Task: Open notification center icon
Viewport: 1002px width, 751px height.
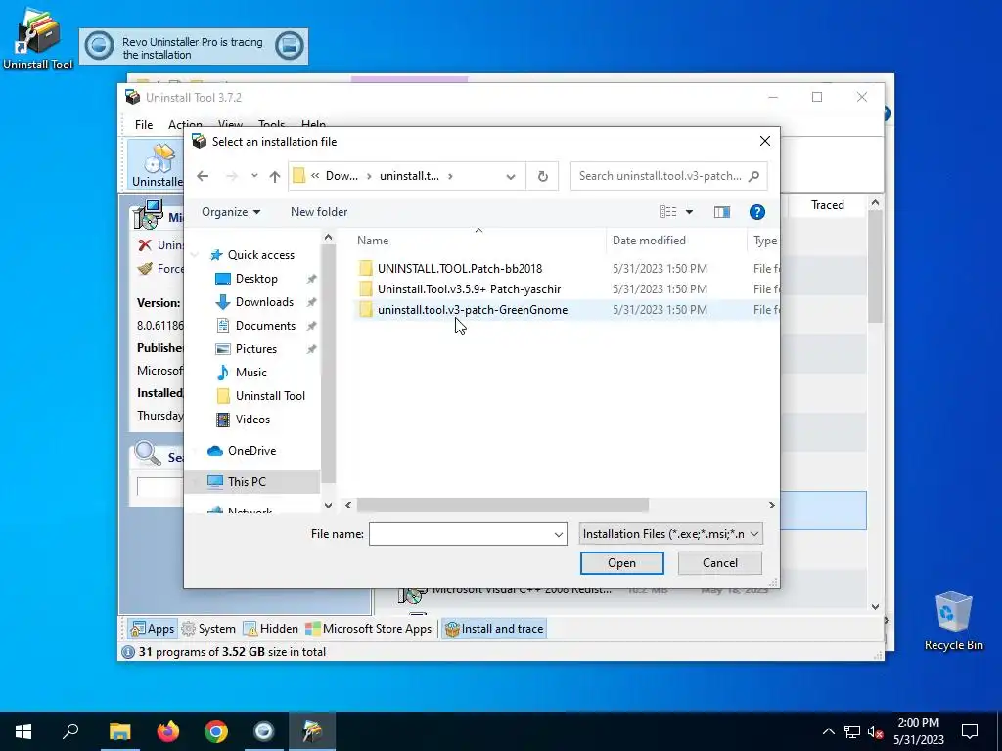Action: pyautogui.click(x=970, y=731)
